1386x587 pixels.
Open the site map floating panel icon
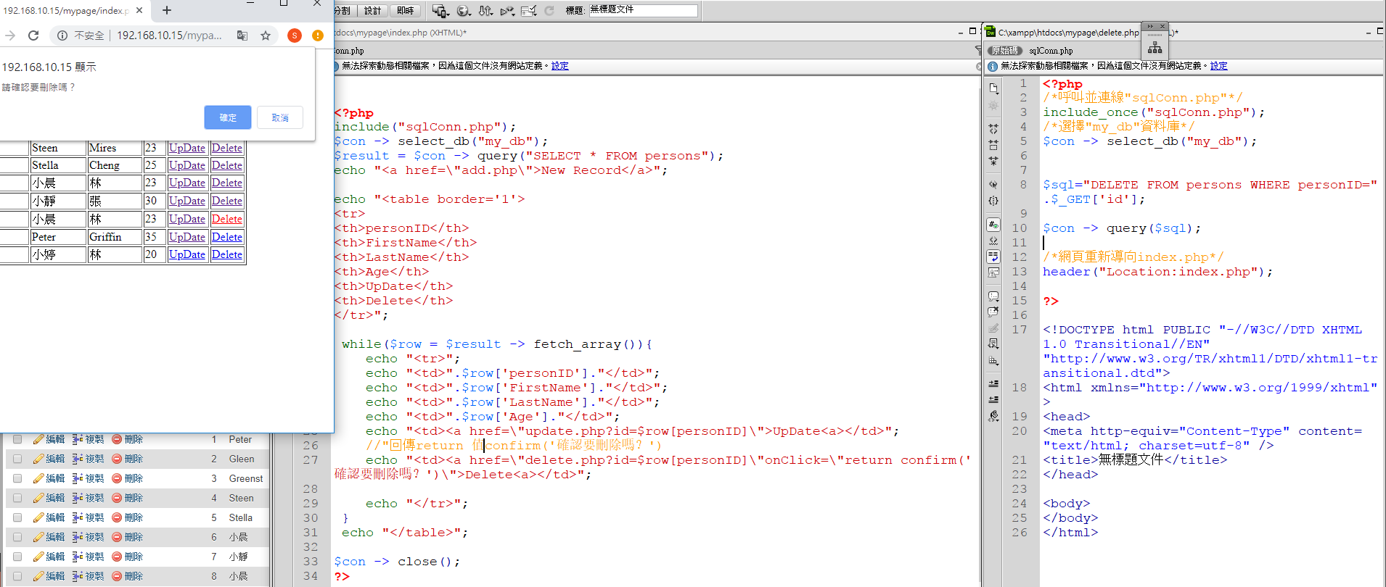coord(1155,48)
